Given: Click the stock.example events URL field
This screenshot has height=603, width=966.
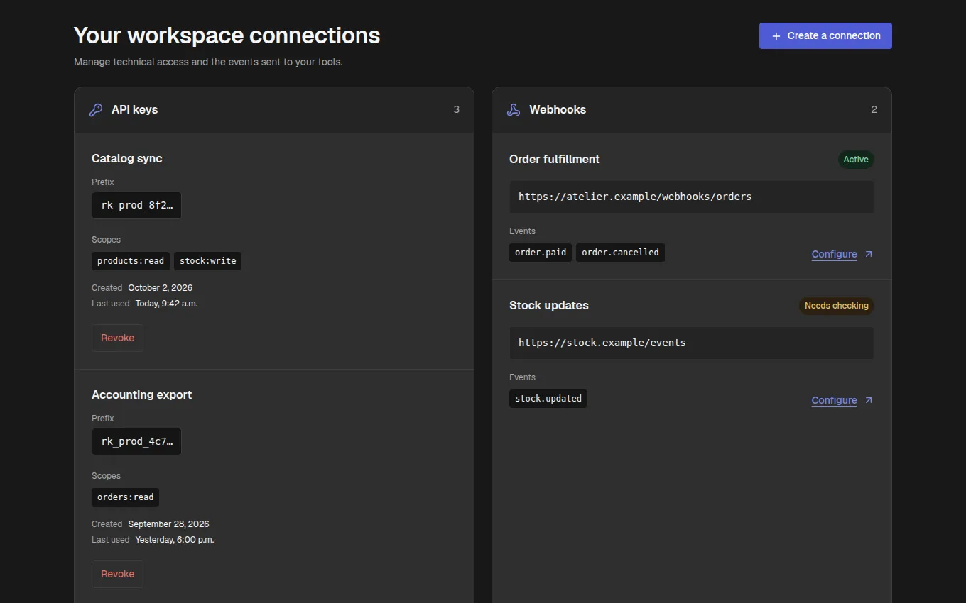Looking at the screenshot, I should tap(691, 343).
